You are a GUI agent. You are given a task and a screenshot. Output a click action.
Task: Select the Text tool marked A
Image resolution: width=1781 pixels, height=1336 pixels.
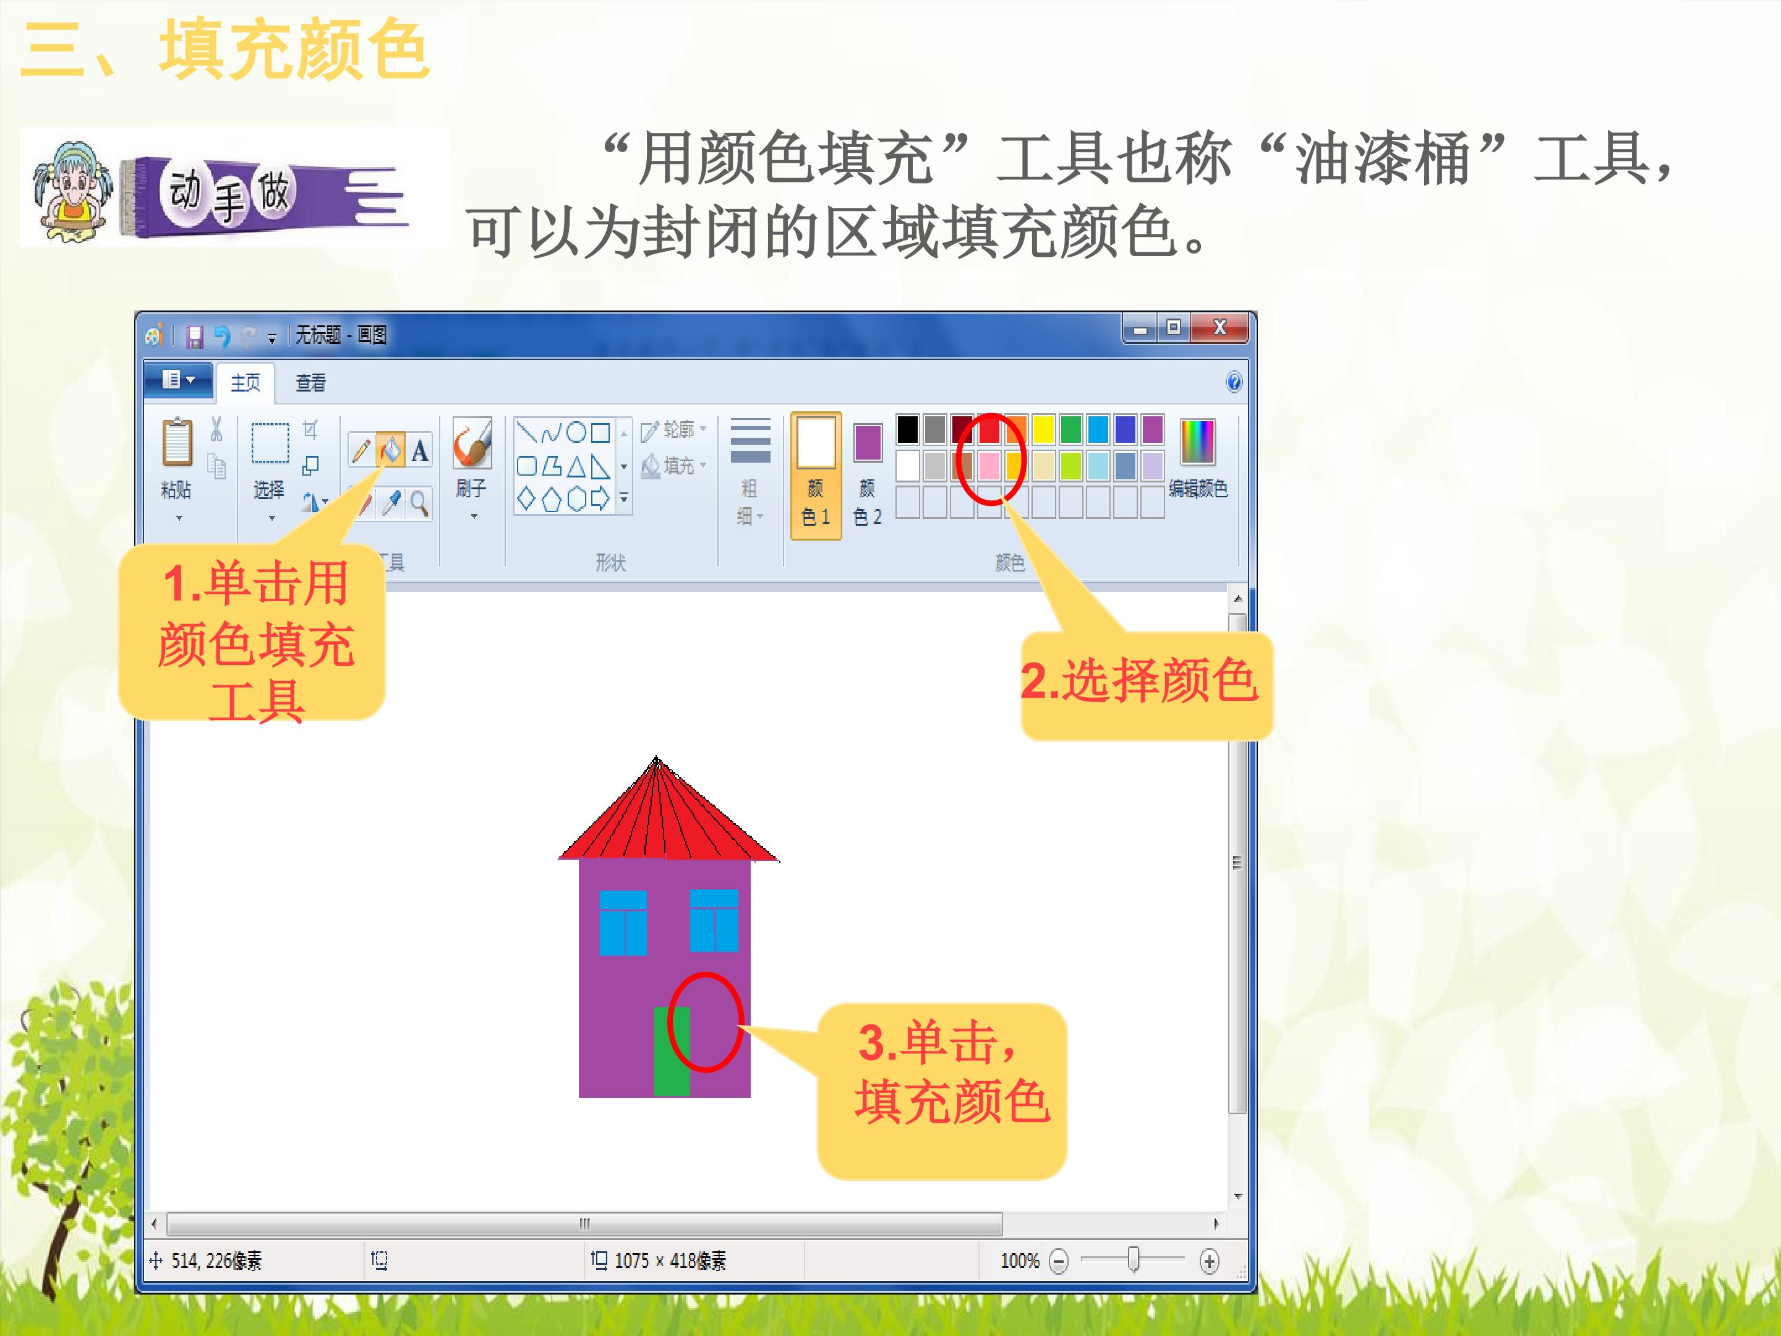pos(419,450)
